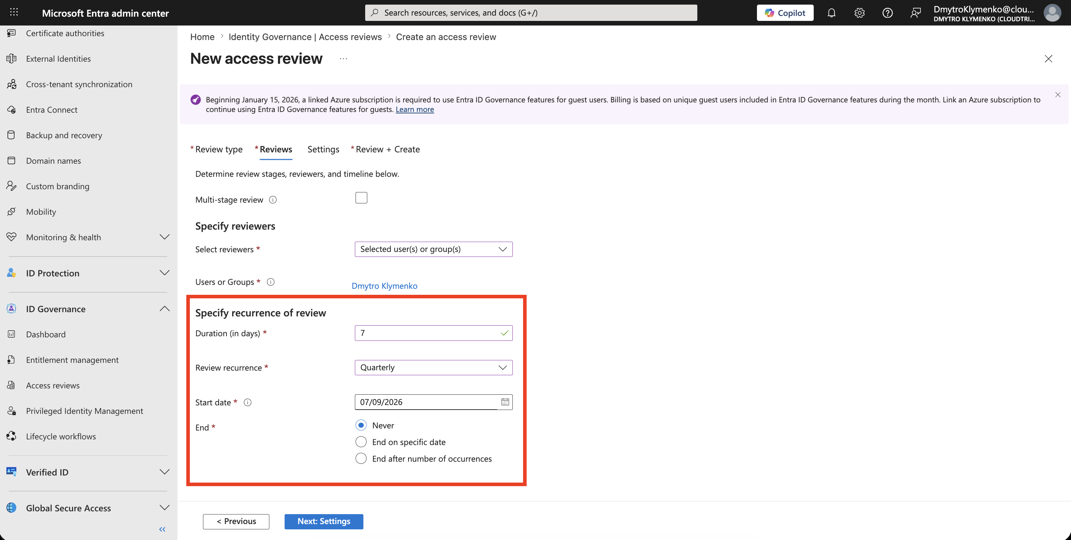This screenshot has width=1071, height=540.
Task: Click the Learn more link
Action: click(414, 109)
